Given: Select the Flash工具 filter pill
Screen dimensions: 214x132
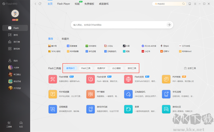Looking at the screenshot, I should pos(86,68).
